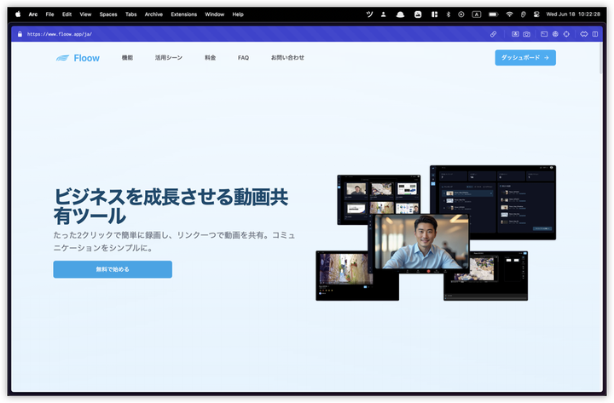Click the battery status icon
The height and width of the screenshot is (403, 614).
point(494,14)
